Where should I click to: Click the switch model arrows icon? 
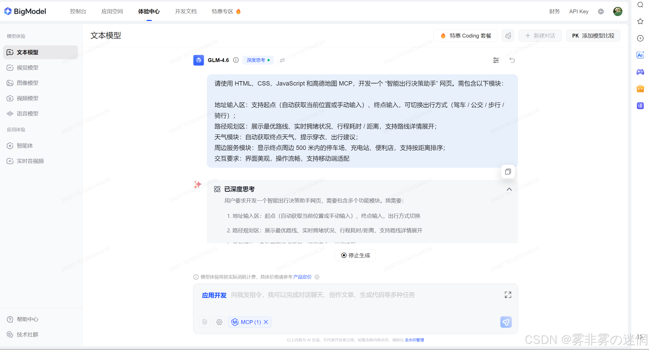pyautogui.click(x=282, y=60)
